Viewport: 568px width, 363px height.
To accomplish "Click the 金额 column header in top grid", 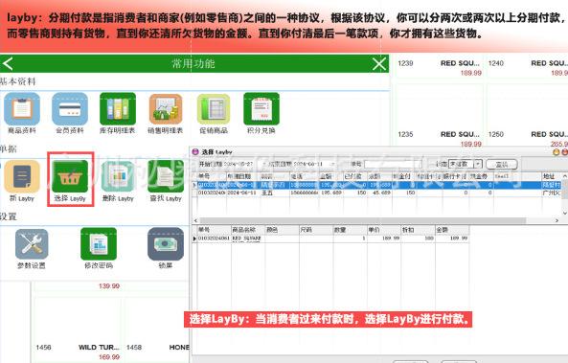I will [330, 176].
